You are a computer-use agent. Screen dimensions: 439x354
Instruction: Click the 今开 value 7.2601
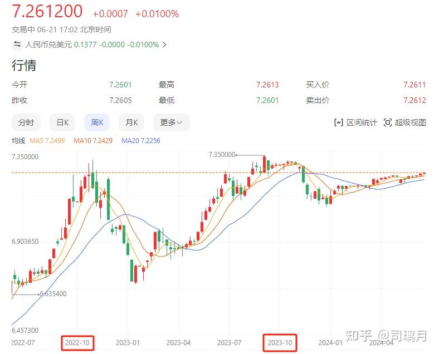[120, 85]
